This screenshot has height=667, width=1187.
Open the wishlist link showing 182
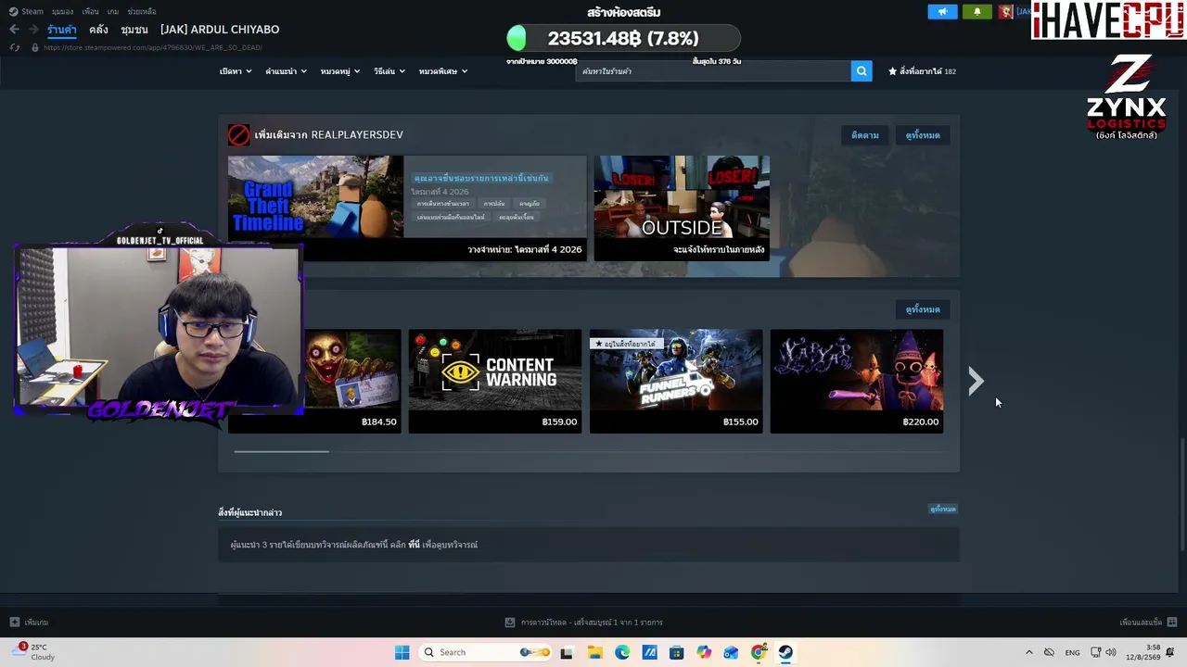click(x=922, y=71)
